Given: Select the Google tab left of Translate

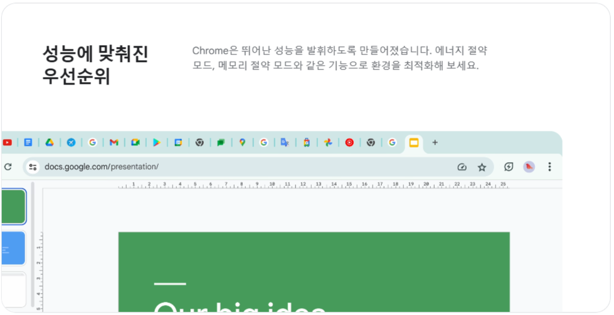Looking at the screenshot, I should coord(264,143).
